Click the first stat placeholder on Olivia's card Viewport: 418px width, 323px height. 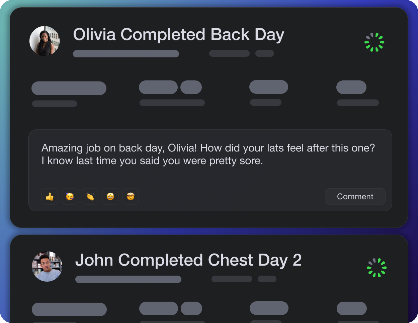pos(69,88)
